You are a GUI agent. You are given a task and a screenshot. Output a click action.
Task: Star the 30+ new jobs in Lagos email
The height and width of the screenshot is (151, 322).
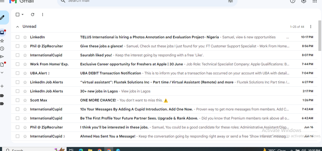point(25,91)
